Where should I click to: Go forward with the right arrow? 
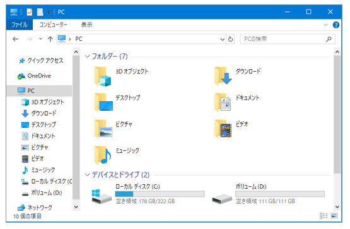point(29,39)
